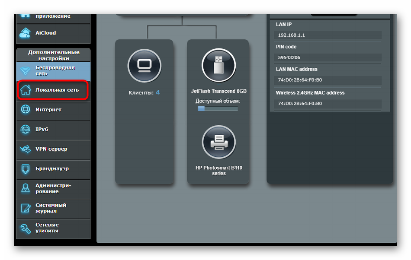
Task: Click the PIN code field 59543206
Action: (328, 57)
